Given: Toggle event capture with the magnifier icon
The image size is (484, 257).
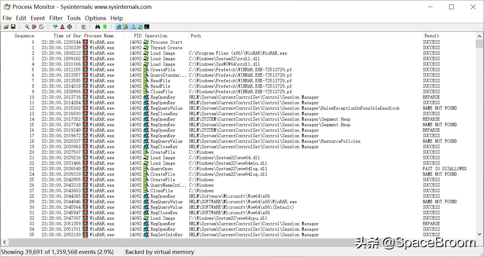Looking at the screenshot, I should coord(27,27).
